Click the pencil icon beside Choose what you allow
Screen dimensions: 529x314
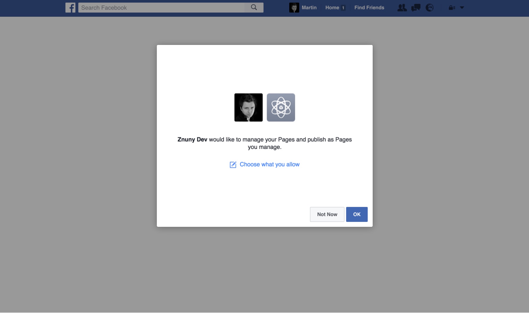coord(233,165)
